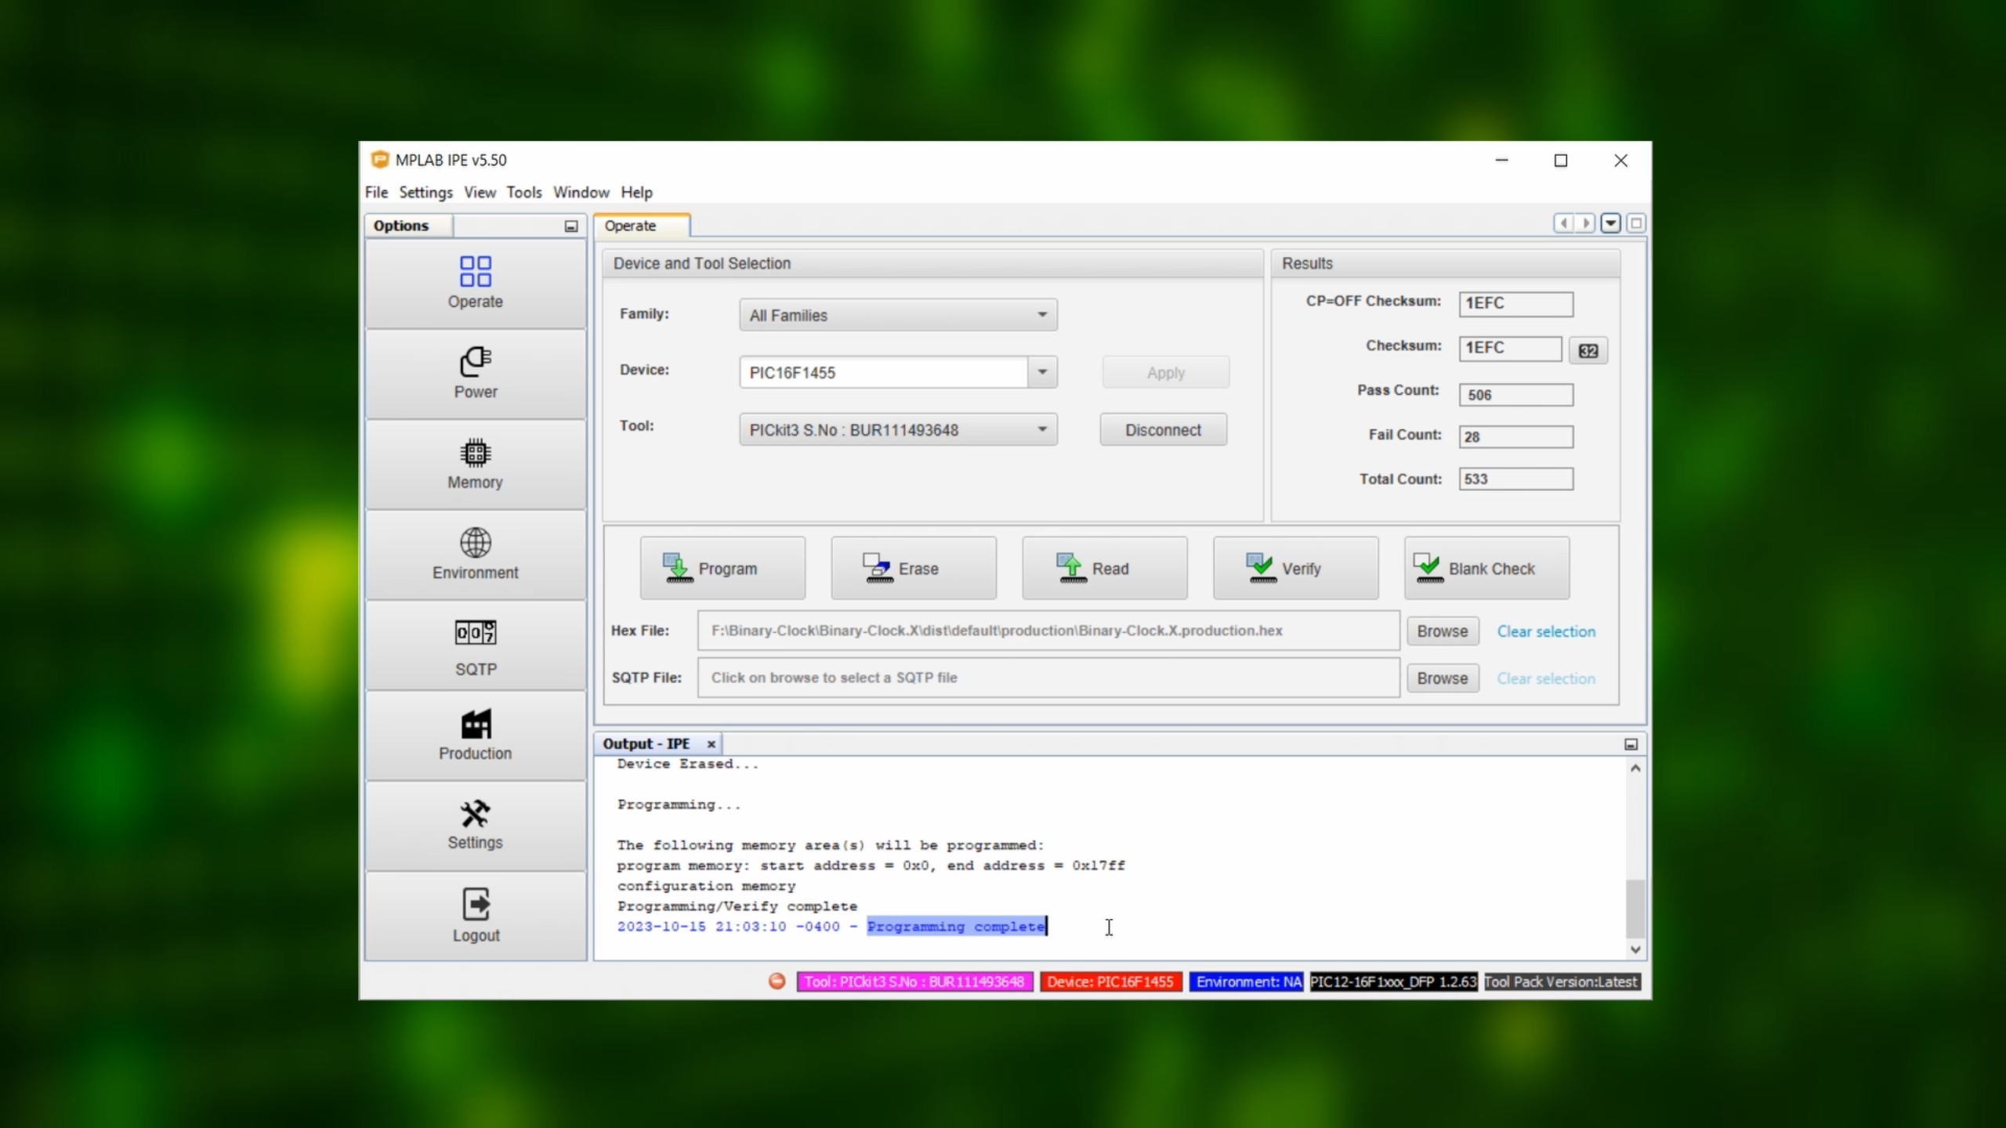Select the Memory chip icon
The image size is (2006, 1128).
[475, 454]
